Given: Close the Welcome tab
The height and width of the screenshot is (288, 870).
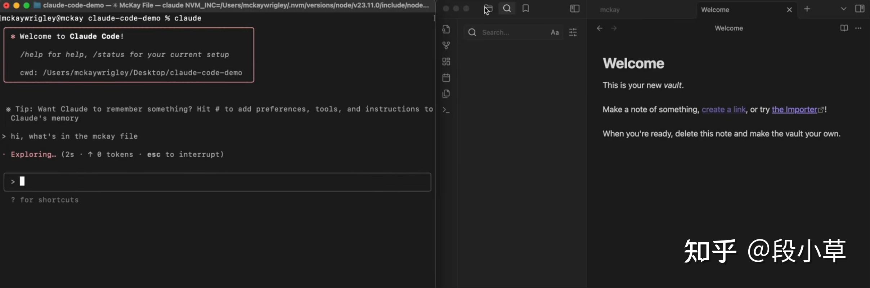Looking at the screenshot, I should (x=789, y=10).
